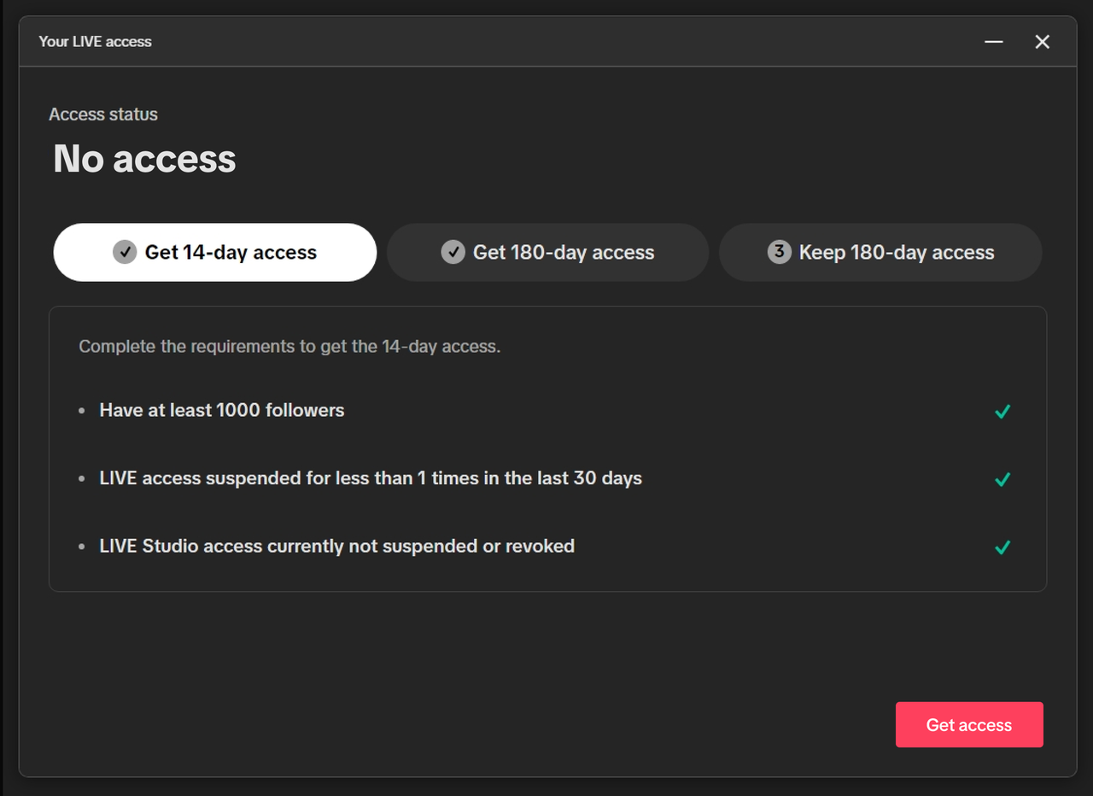Click the bullet next to LIVE Studio access text

tap(81, 547)
